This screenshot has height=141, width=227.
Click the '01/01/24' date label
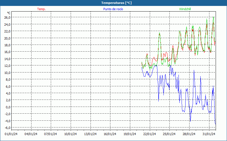pyautogui.click(x=11, y=134)
